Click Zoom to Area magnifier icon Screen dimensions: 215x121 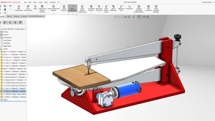coord(119,17)
